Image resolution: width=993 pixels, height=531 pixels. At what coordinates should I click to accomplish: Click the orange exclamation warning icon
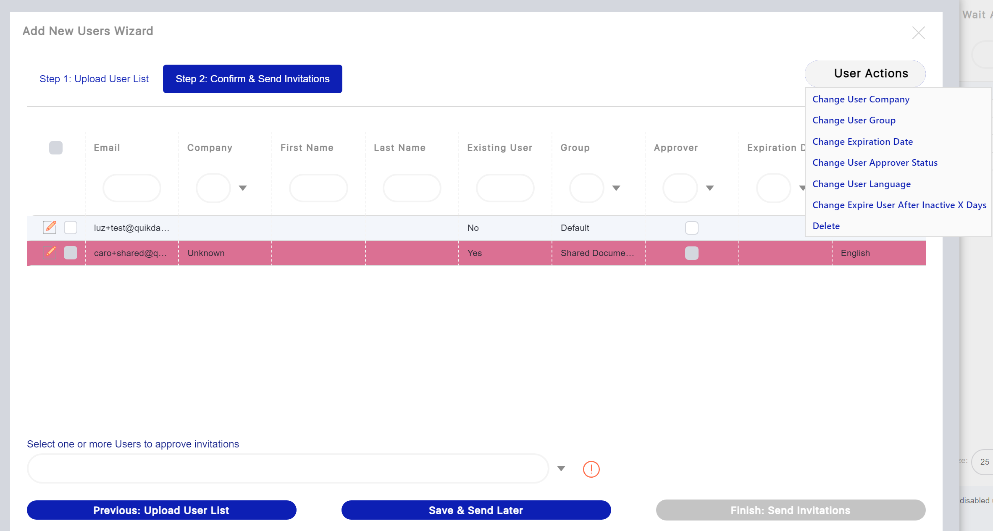tap(591, 469)
